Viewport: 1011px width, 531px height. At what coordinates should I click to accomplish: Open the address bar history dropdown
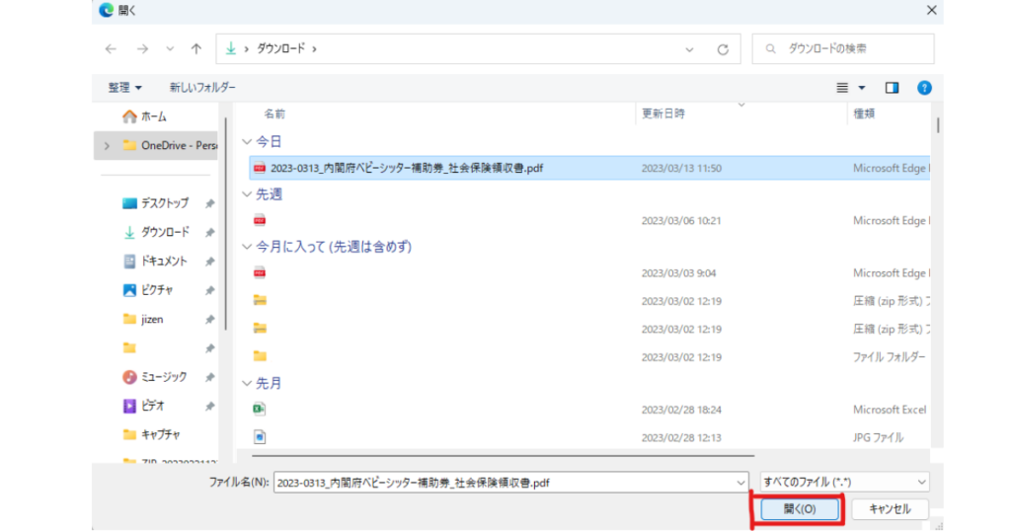point(689,48)
